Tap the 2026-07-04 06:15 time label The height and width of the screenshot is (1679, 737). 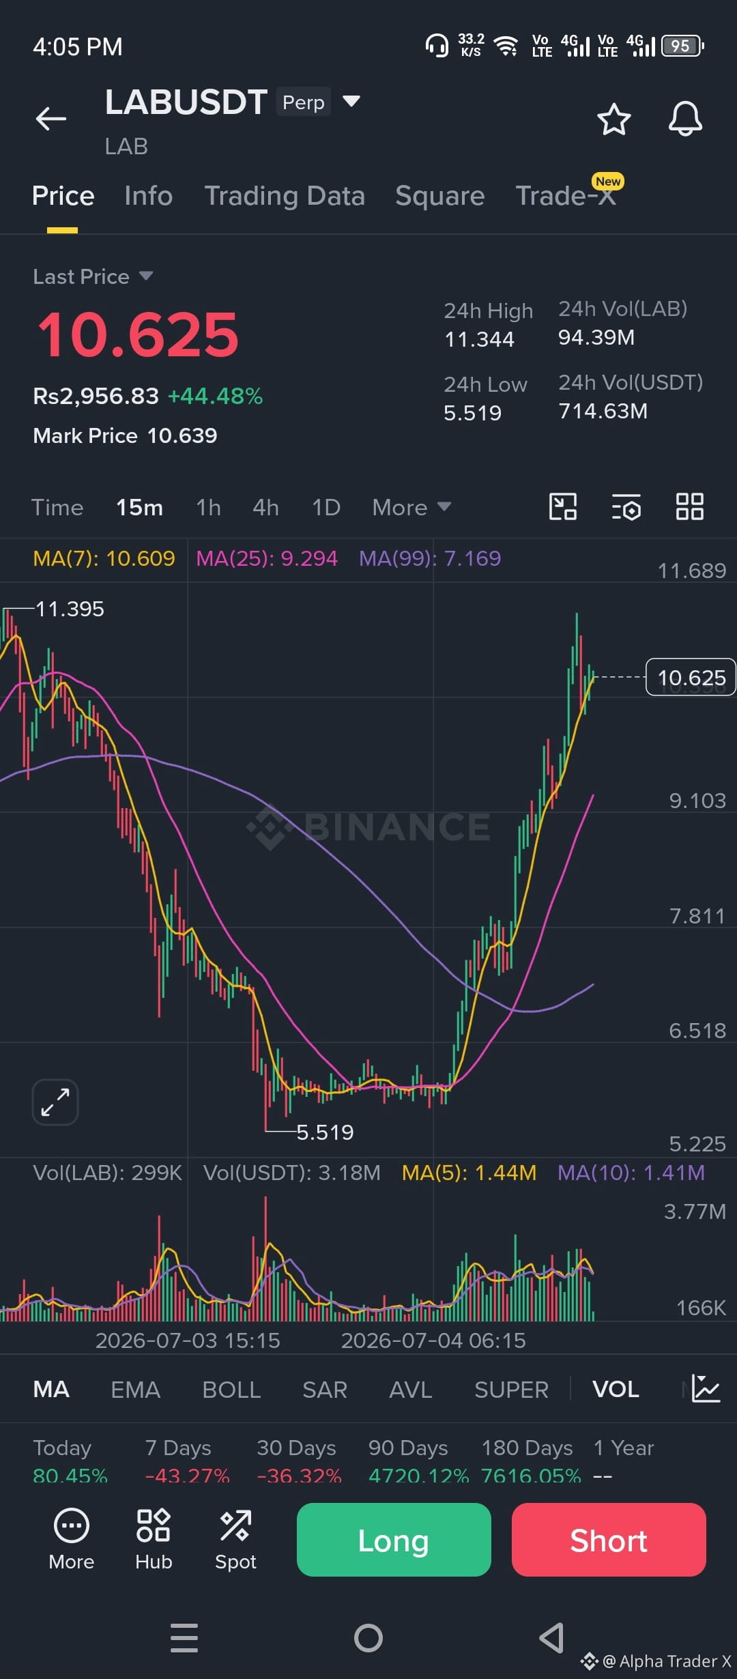click(433, 1340)
